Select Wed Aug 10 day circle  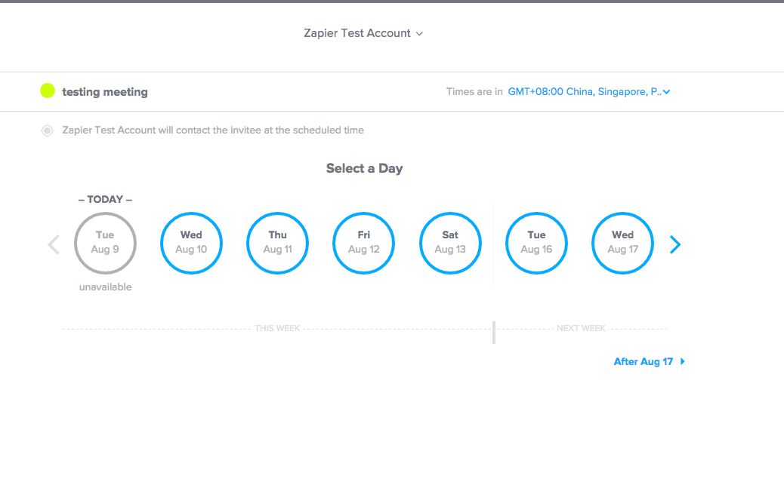pos(191,243)
